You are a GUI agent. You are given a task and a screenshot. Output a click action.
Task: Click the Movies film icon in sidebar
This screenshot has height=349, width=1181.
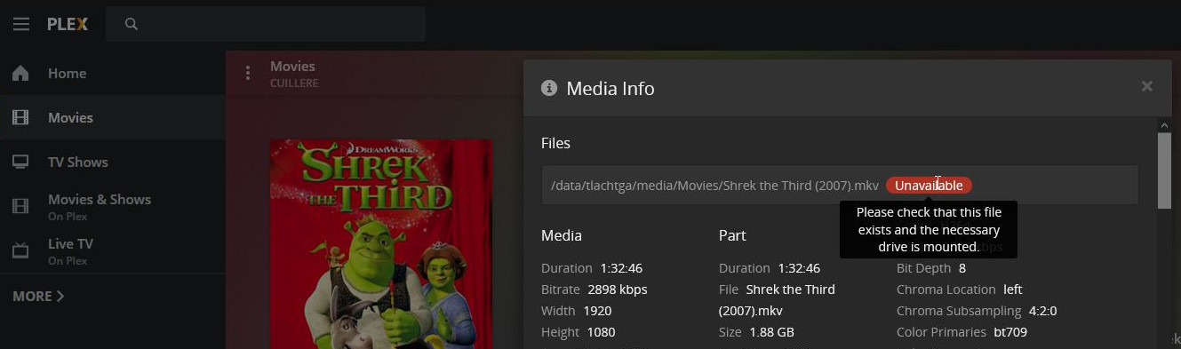(x=20, y=117)
